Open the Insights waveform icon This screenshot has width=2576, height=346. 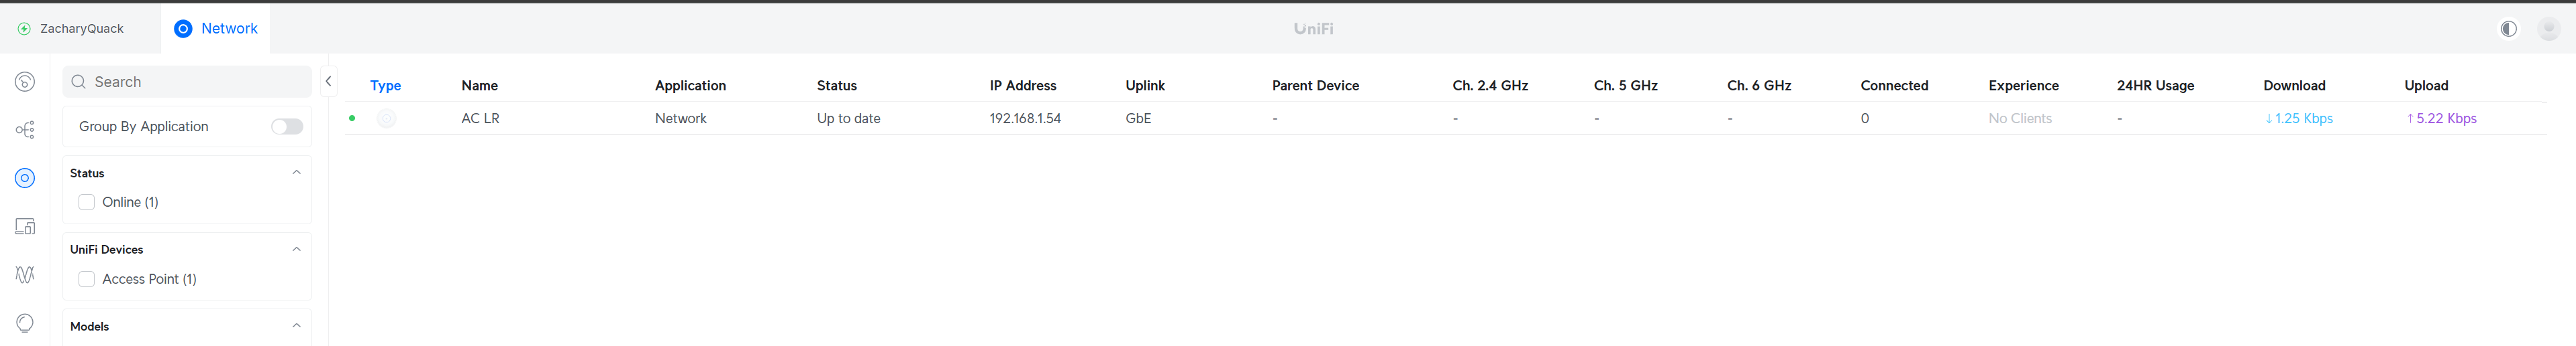[x=25, y=274]
